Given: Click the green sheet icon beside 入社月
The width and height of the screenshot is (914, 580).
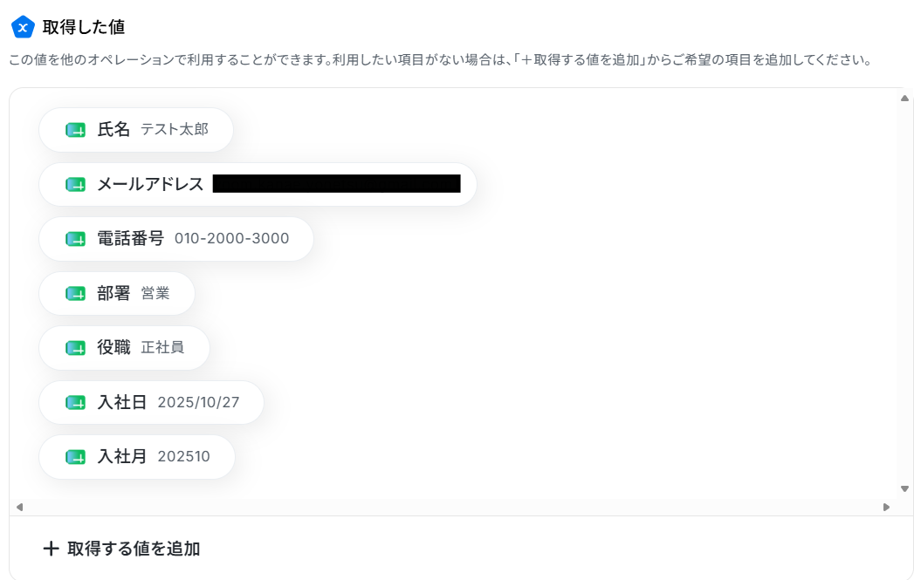Looking at the screenshot, I should 75,456.
